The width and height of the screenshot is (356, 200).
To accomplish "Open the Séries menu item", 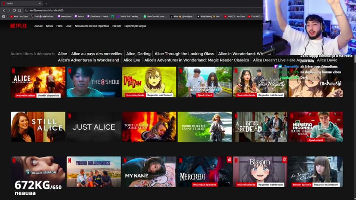I will [49, 26].
